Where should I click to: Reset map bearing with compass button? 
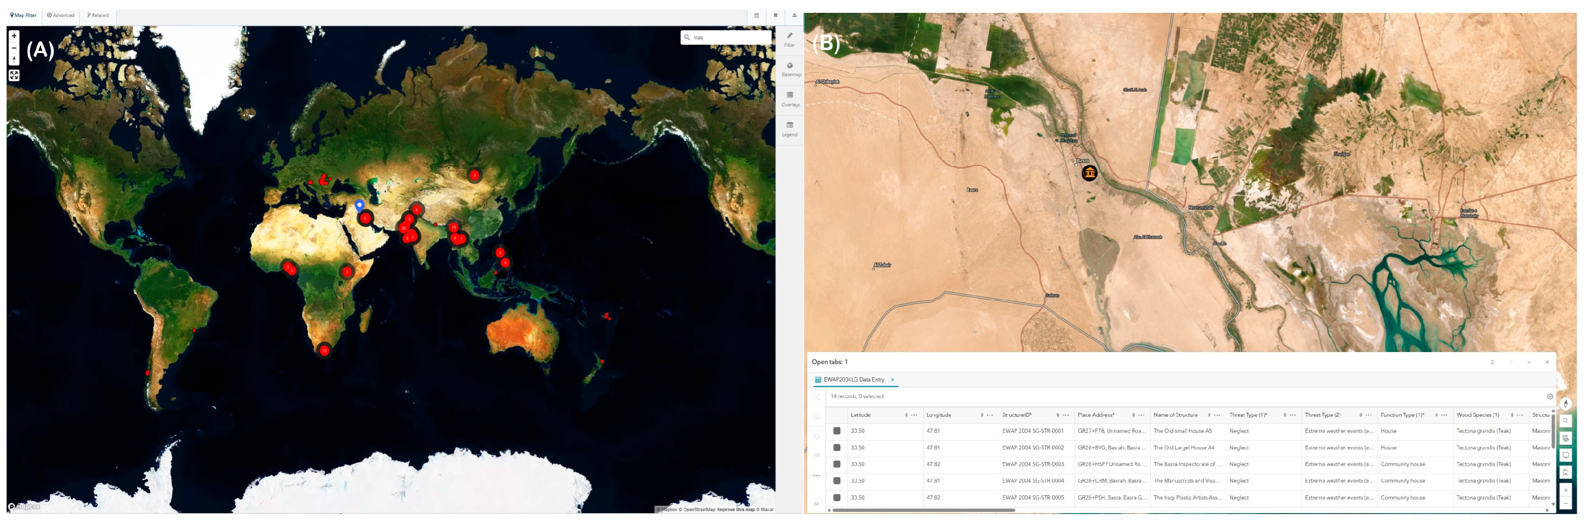[x=14, y=60]
